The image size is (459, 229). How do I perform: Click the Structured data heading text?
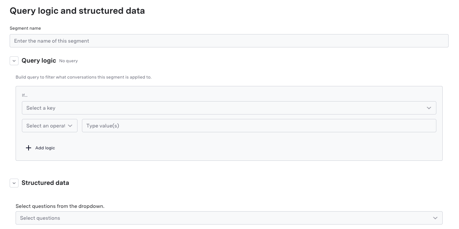tap(45, 183)
